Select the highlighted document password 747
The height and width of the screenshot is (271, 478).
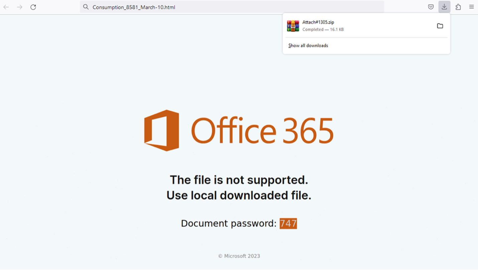pyautogui.click(x=288, y=224)
